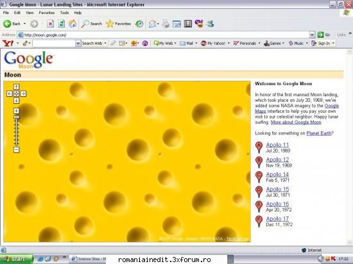
Task: Click the Yahoo pencil edit icon
Action: tap(25, 43)
